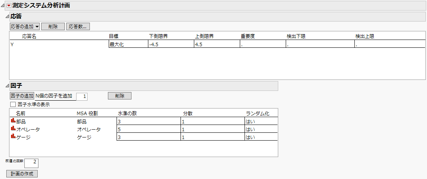The image size is (427, 179).
Task: Edit 水準の数 cell for 部品 row
Action: 149,121
